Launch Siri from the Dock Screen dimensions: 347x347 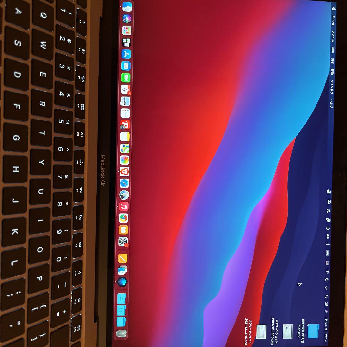127,19
